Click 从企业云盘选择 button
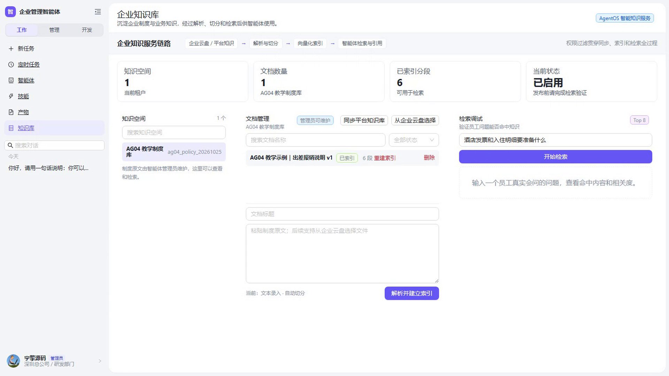The height and width of the screenshot is (376, 669). coord(415,120)
